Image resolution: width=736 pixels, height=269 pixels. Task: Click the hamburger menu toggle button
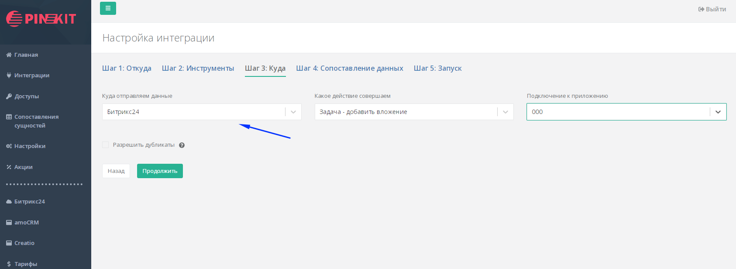click(x=108, y=8)
